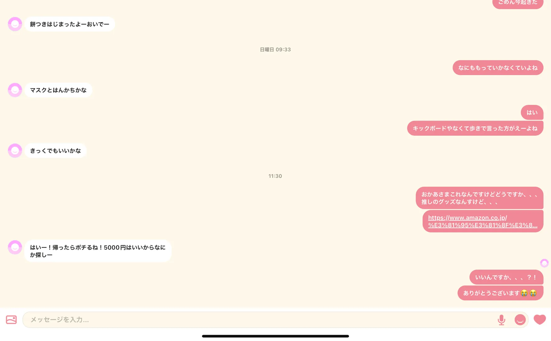Screen dimensions: 551x341
Task: Select the いいんですか、、、？！ bubble
Action: (x=506, y=277)
